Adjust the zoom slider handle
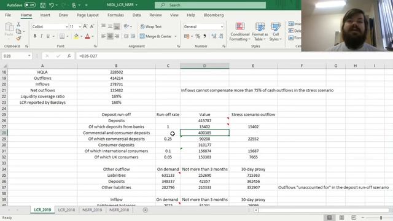 coord(381,218)
